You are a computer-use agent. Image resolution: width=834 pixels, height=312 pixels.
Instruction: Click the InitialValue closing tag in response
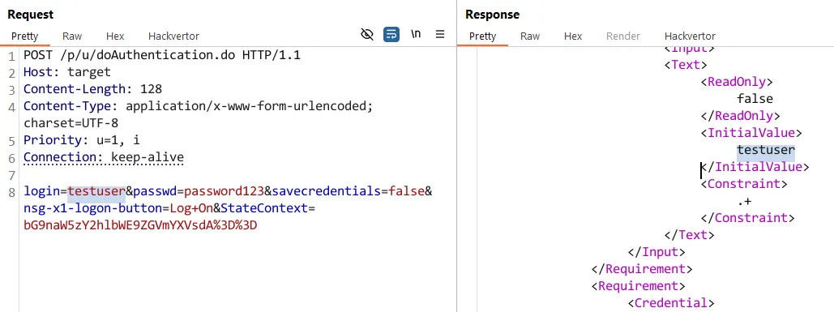pyautogui.click(x=755, y=168)
